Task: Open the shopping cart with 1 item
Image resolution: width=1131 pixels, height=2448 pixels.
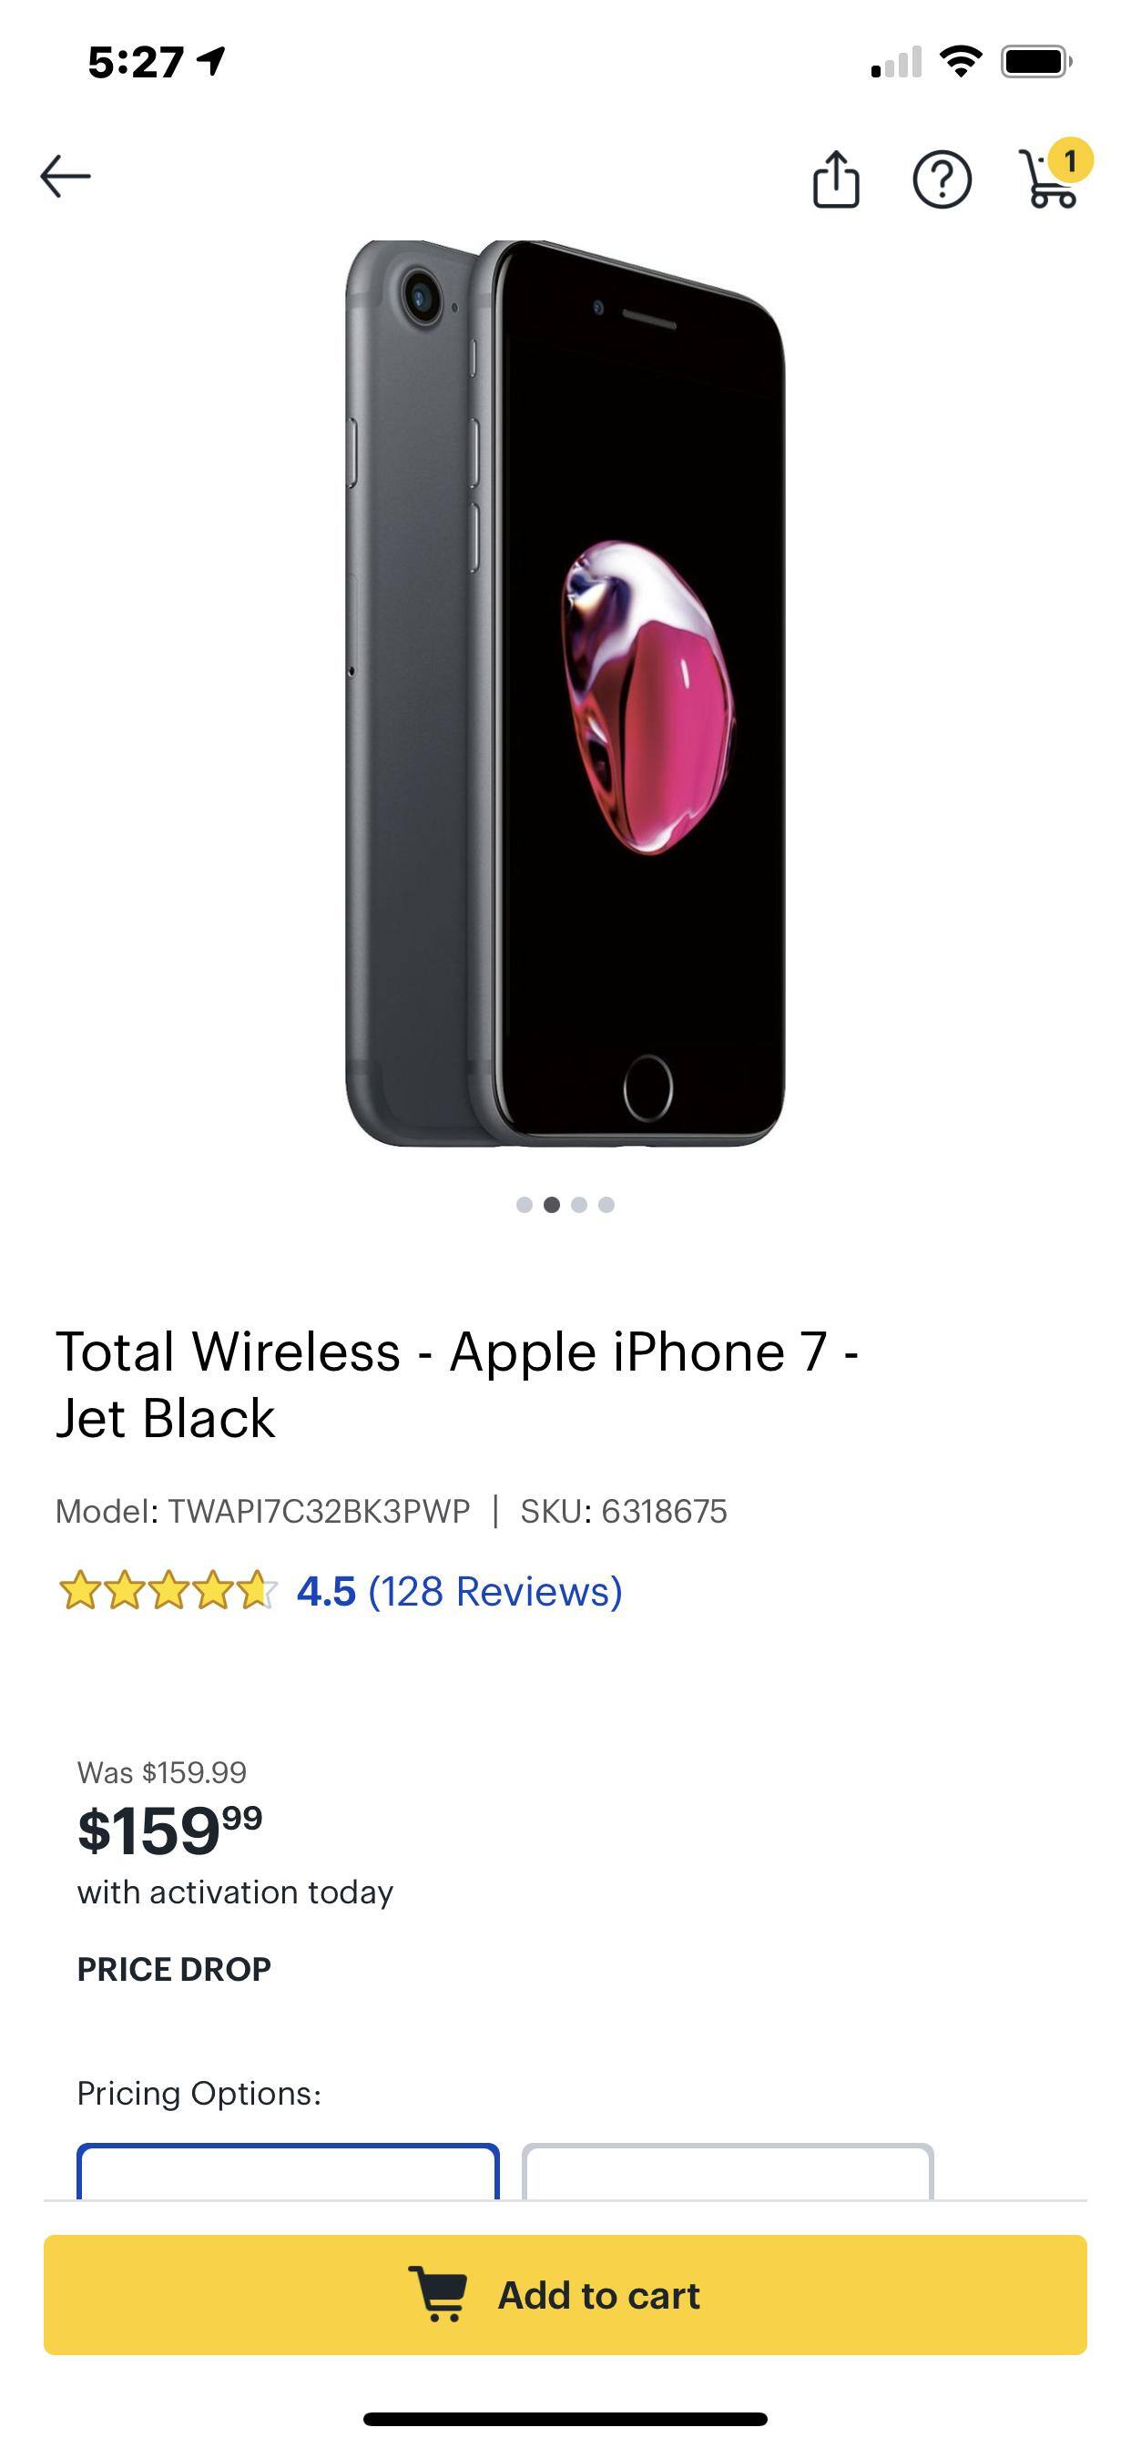Action: (x=1048, y=180)
